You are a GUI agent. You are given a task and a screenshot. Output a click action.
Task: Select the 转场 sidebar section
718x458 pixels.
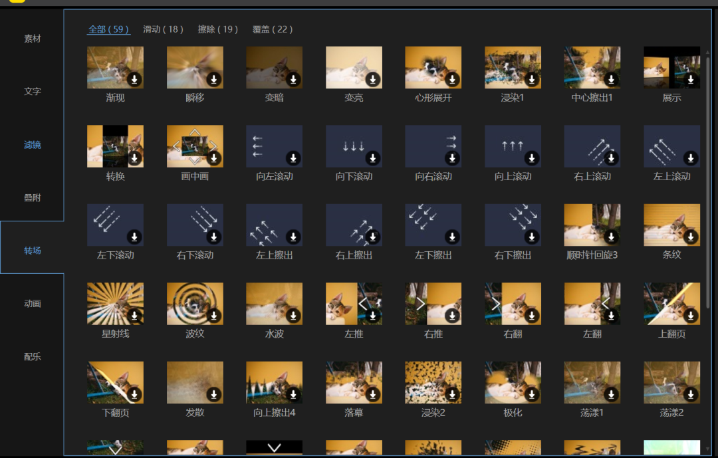tap(32, 251)
